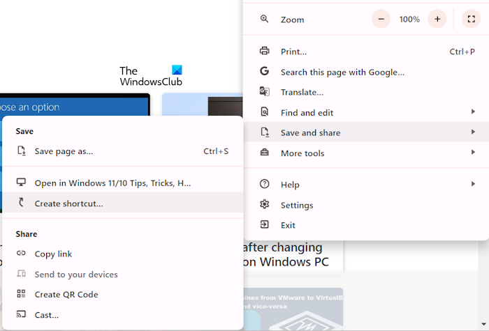Click the Help question mark icon
The width and height of the screenshot is (489, 331).
pos(265,185)
